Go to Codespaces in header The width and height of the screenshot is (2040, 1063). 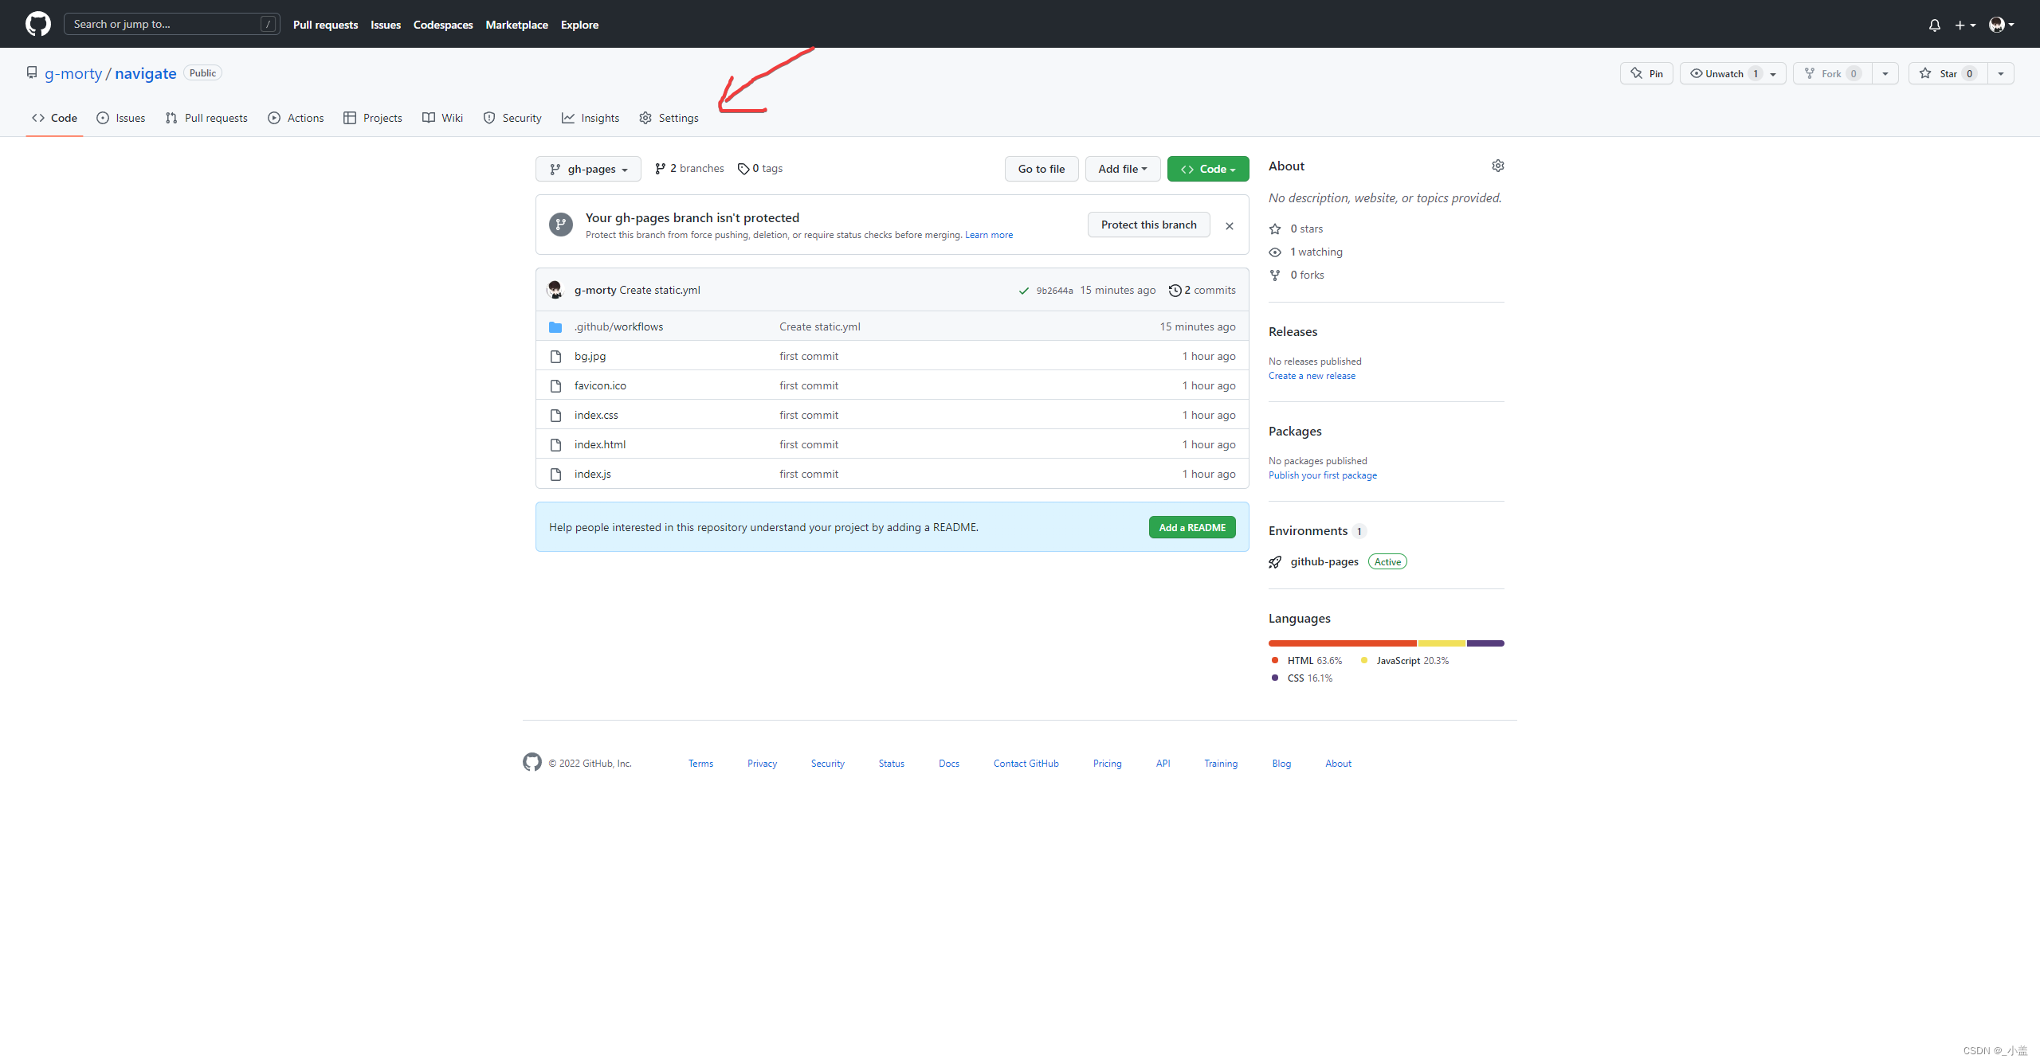click(x=443, y=25)
